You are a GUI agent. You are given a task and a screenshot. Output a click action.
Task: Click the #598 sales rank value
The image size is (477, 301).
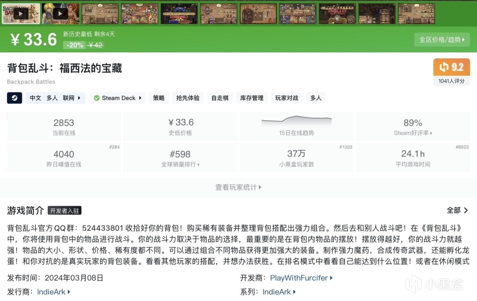point(180,154)
